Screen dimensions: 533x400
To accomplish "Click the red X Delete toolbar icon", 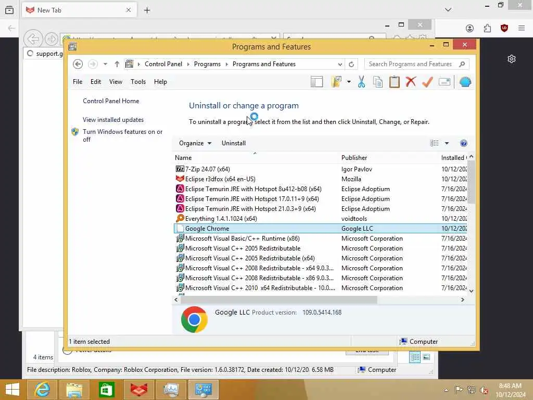I will 411,82.
